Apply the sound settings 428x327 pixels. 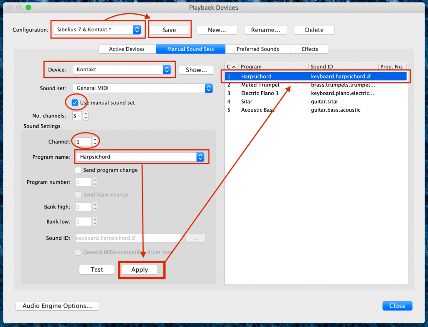pos(139,269)
